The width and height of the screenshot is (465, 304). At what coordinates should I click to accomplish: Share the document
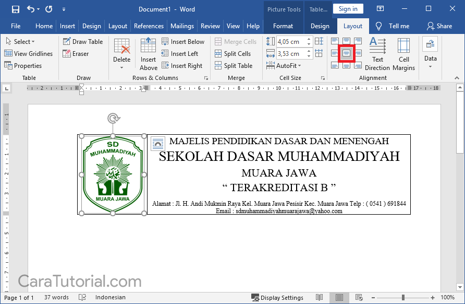[x=439, y=26]
